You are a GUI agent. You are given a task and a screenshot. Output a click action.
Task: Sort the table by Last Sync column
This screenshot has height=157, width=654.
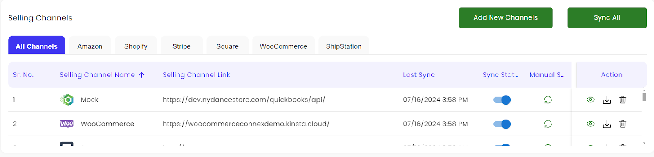coord(419,75)
